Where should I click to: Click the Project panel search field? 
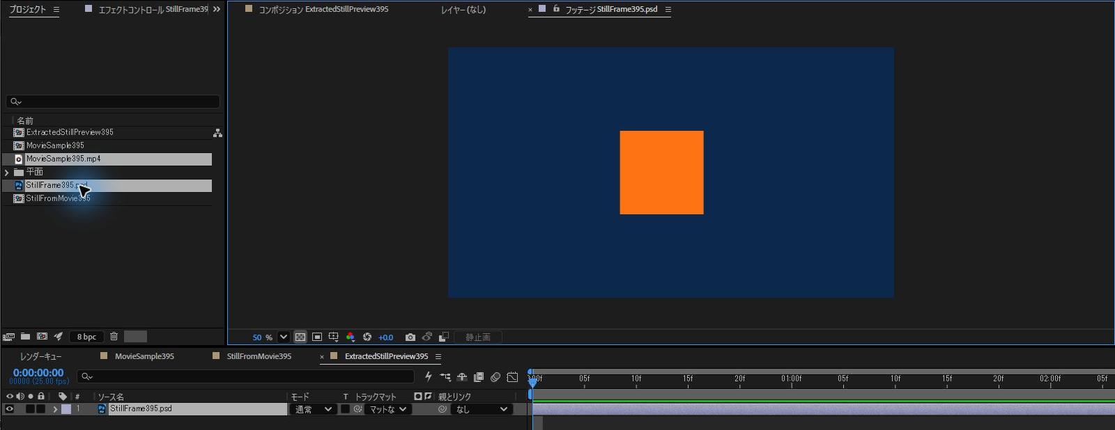click(113, 102)
